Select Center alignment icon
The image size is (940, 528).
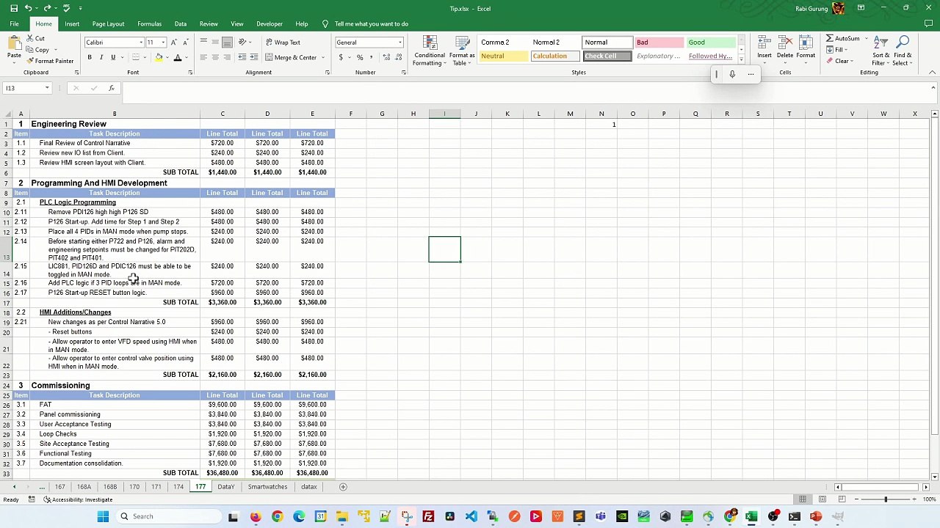215,57
